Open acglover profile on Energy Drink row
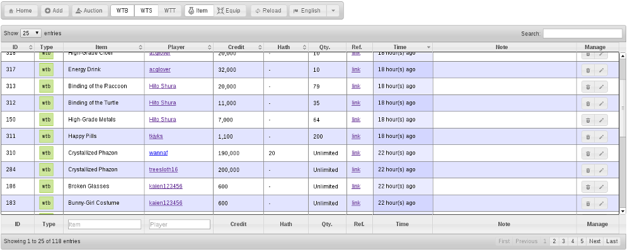 tap(160, 69)
